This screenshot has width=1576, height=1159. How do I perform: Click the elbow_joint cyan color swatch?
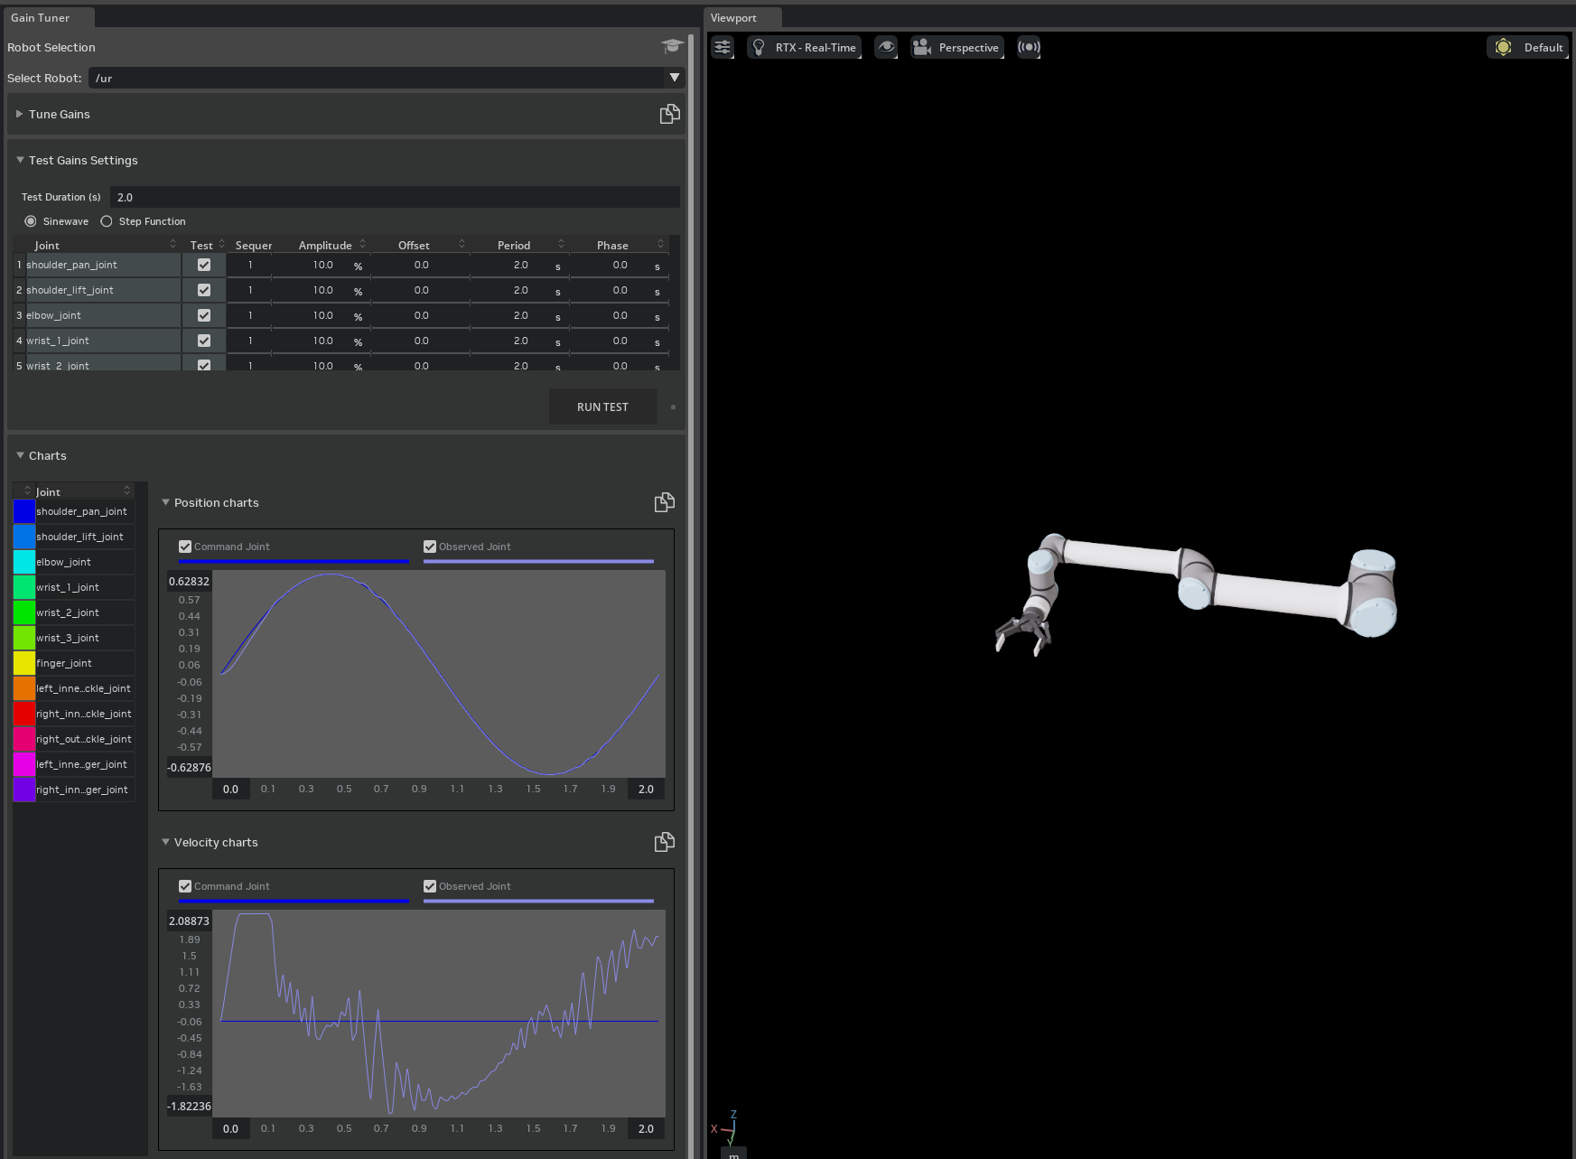(x=24, y=562)
